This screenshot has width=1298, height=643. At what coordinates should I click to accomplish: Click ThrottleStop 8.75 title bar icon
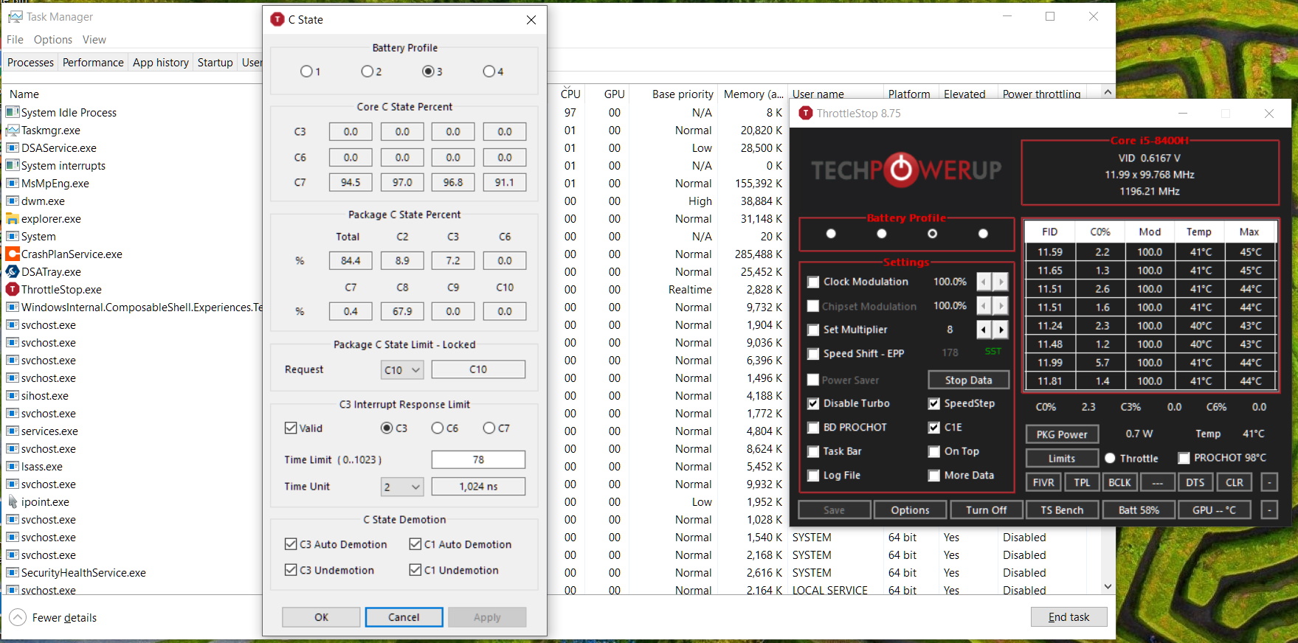(x=806, y=114)
